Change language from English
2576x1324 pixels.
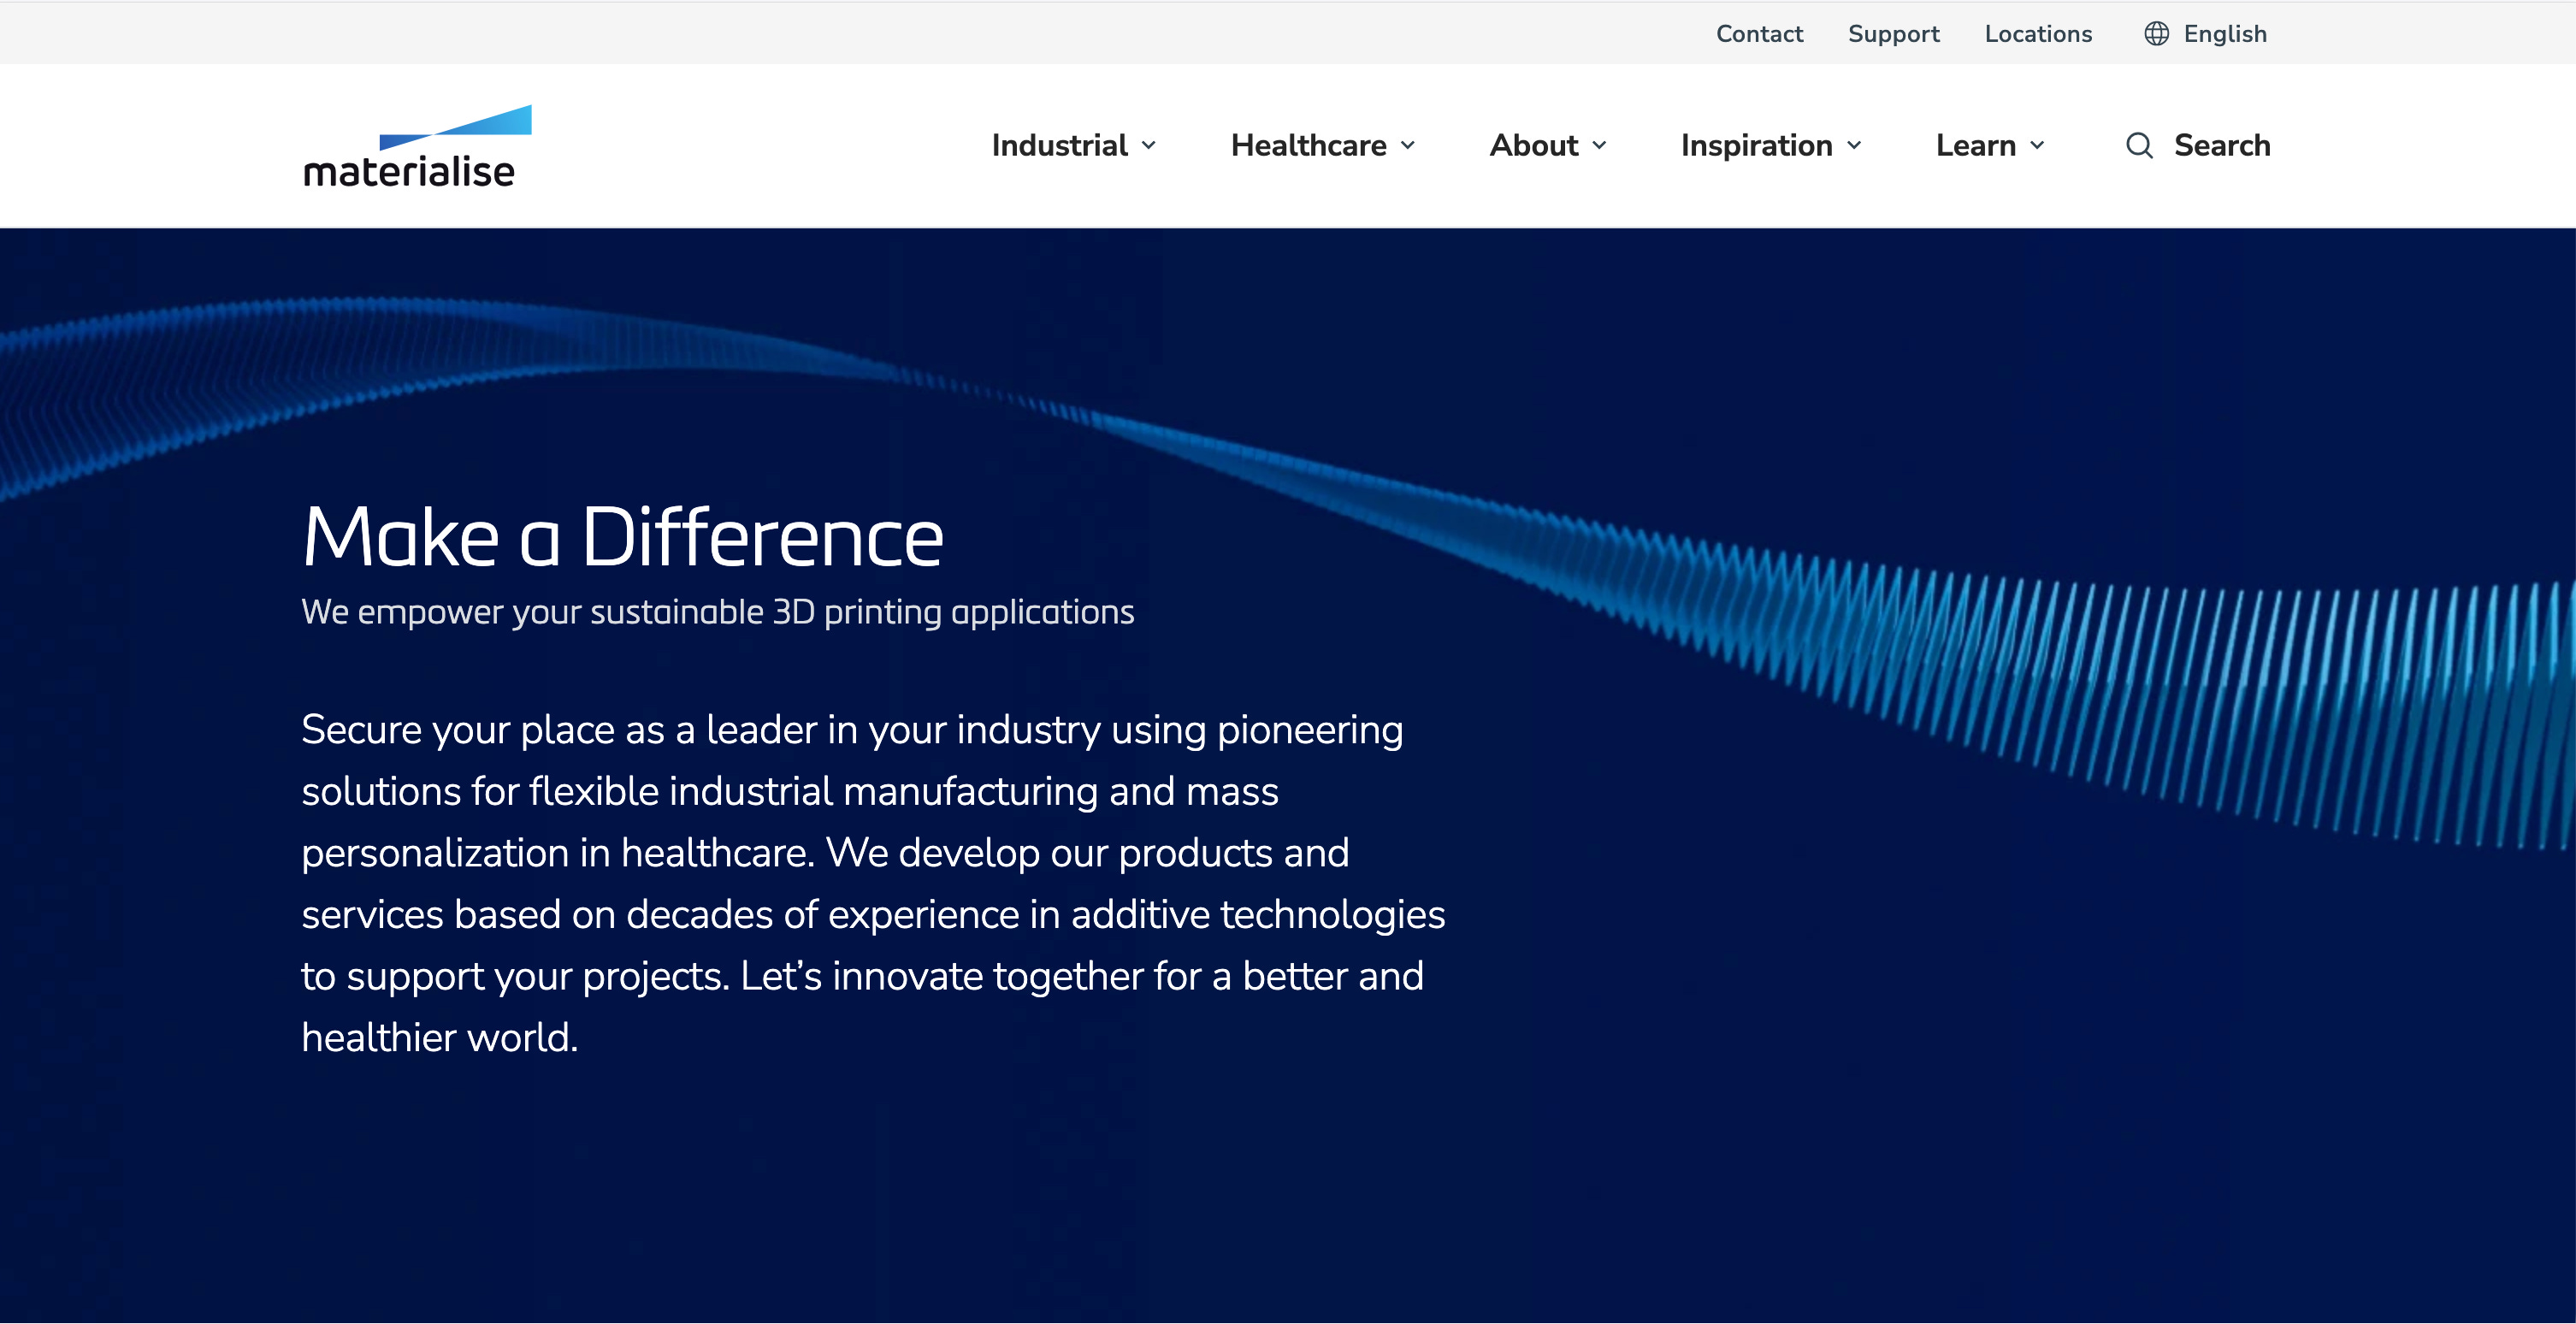pyautogui.click(x=2224, y=34)
